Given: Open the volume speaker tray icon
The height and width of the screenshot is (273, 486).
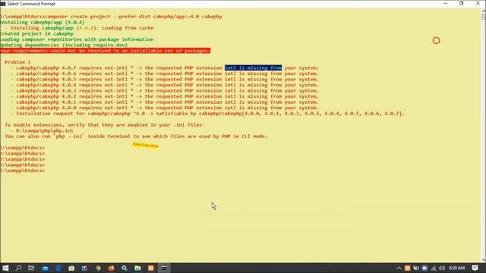Looking at the screenshot, I should click(x=442, y=268).
